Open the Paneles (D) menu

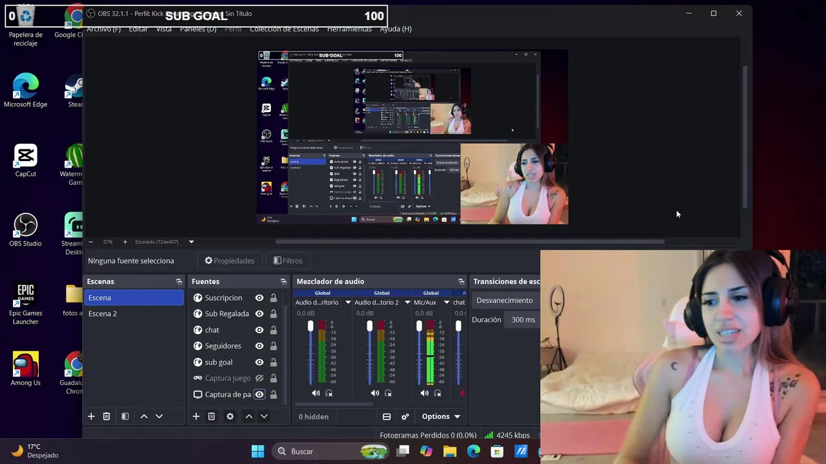(x=198, y=29)
